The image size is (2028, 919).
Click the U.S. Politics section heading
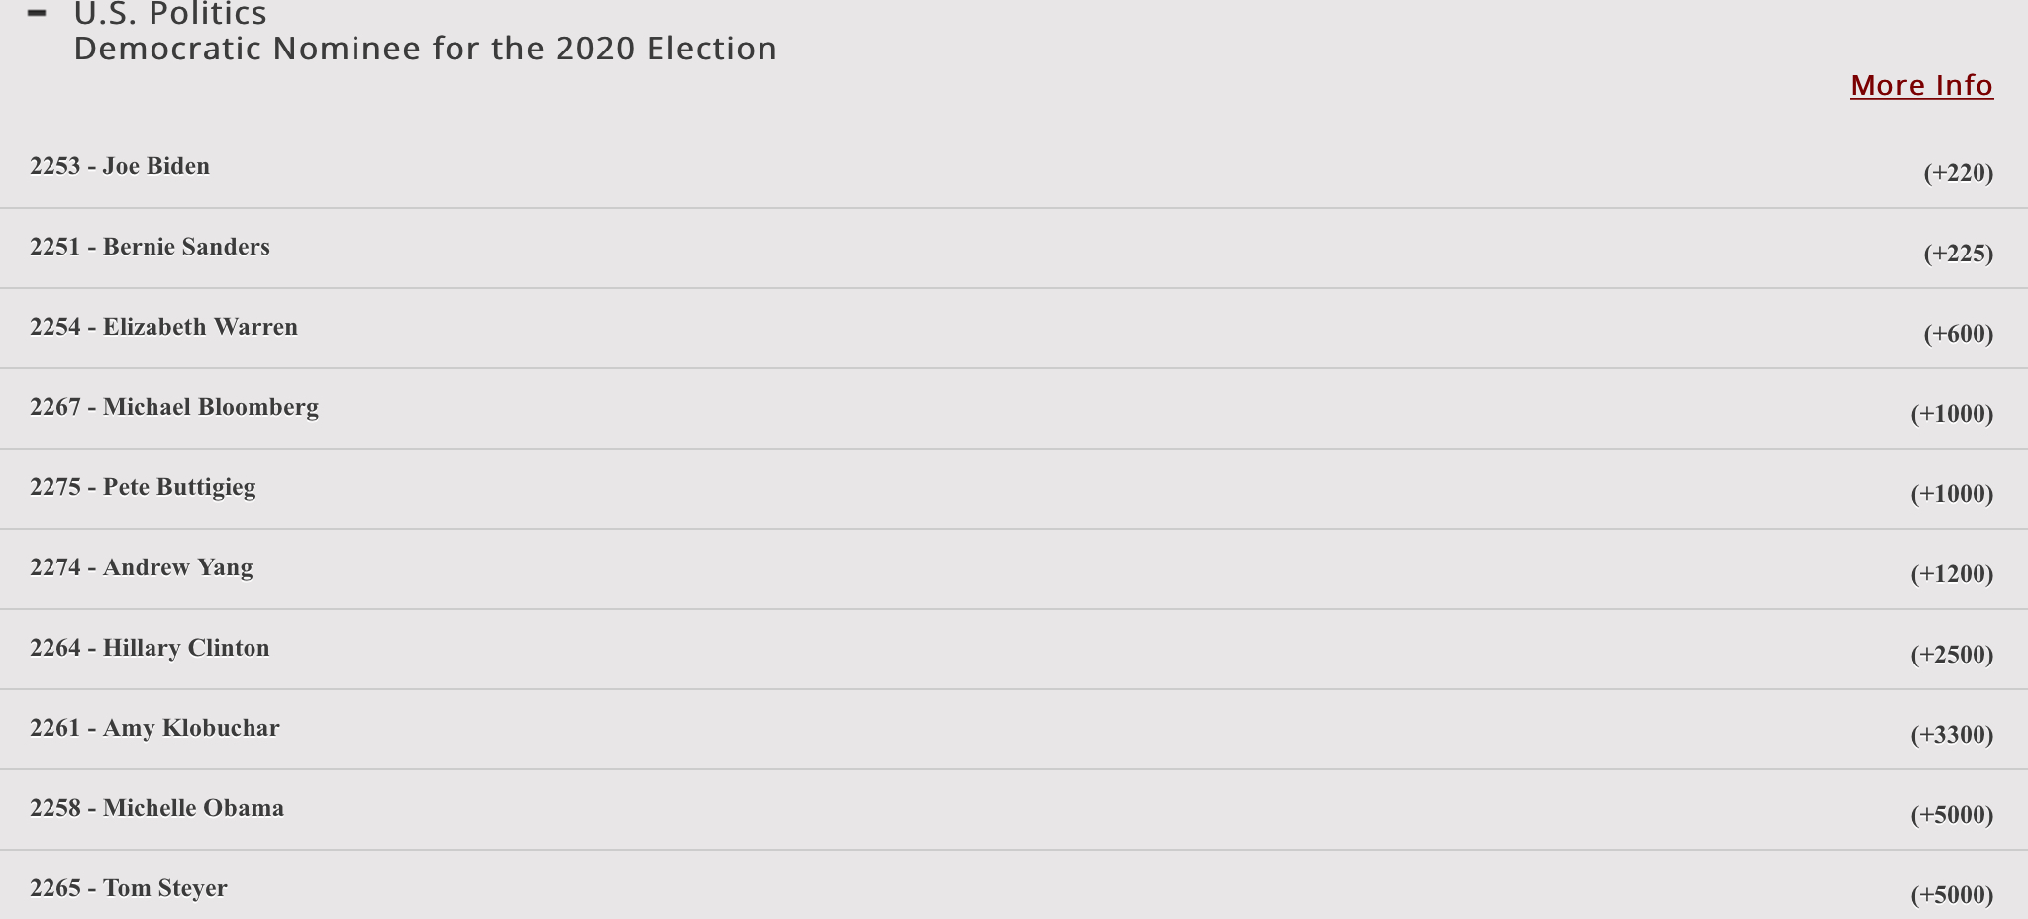point(170,14)
